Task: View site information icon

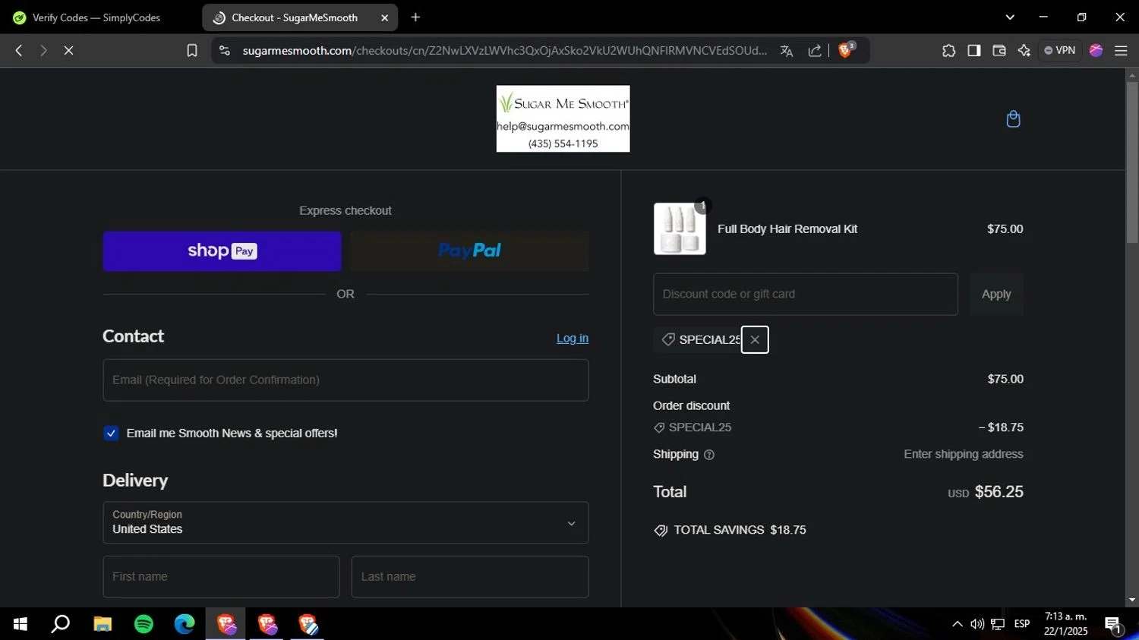Action: [224, 50]
